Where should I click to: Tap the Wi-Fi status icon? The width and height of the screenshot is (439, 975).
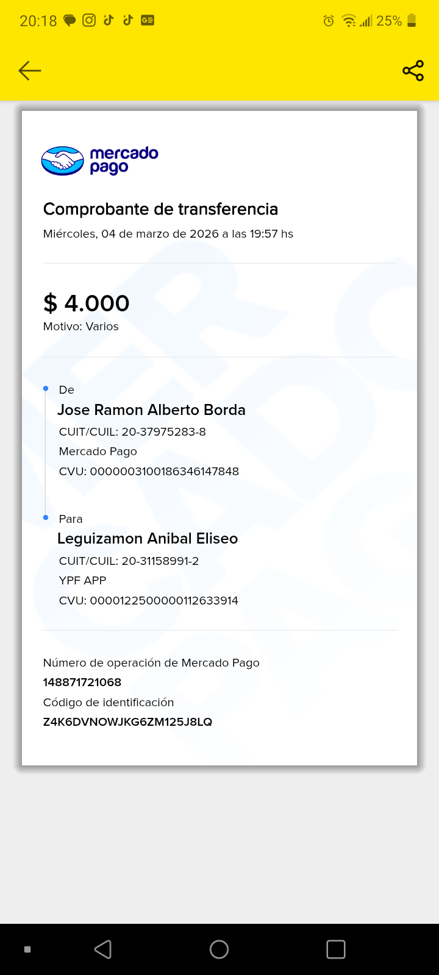click(x=349, y=21)
